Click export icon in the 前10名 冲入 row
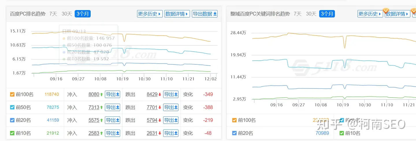Viewport: 416px width, 141px height. 112,133
